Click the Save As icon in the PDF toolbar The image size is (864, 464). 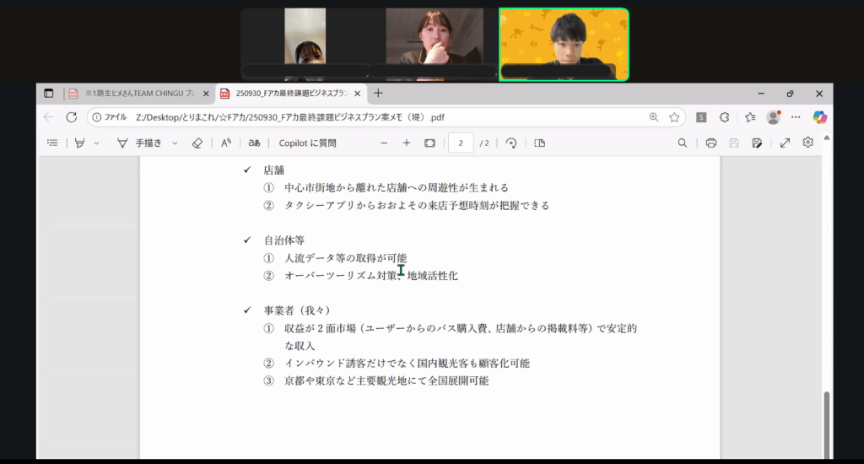757,143
